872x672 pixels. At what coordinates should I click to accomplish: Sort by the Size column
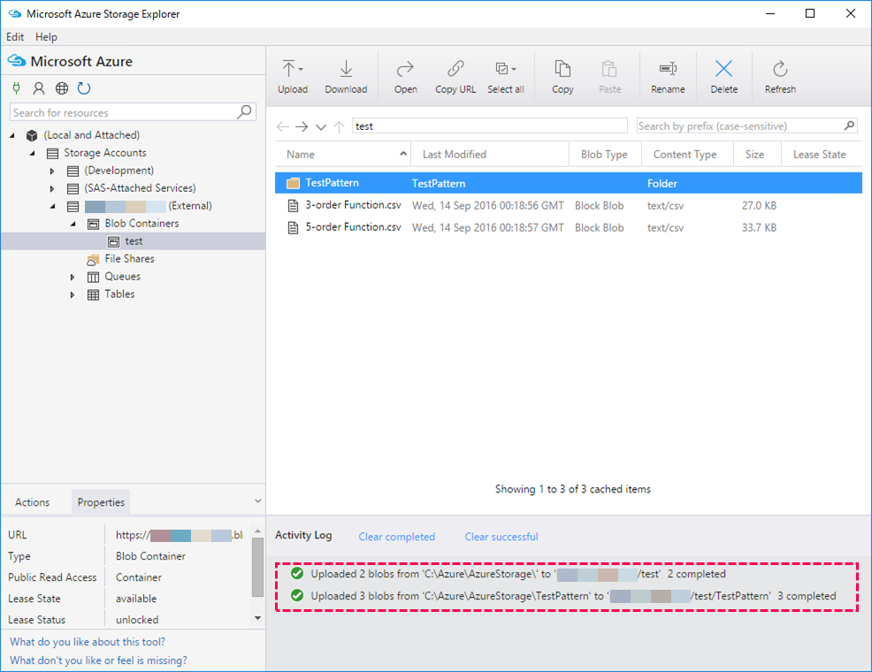(x=757, y=154)
